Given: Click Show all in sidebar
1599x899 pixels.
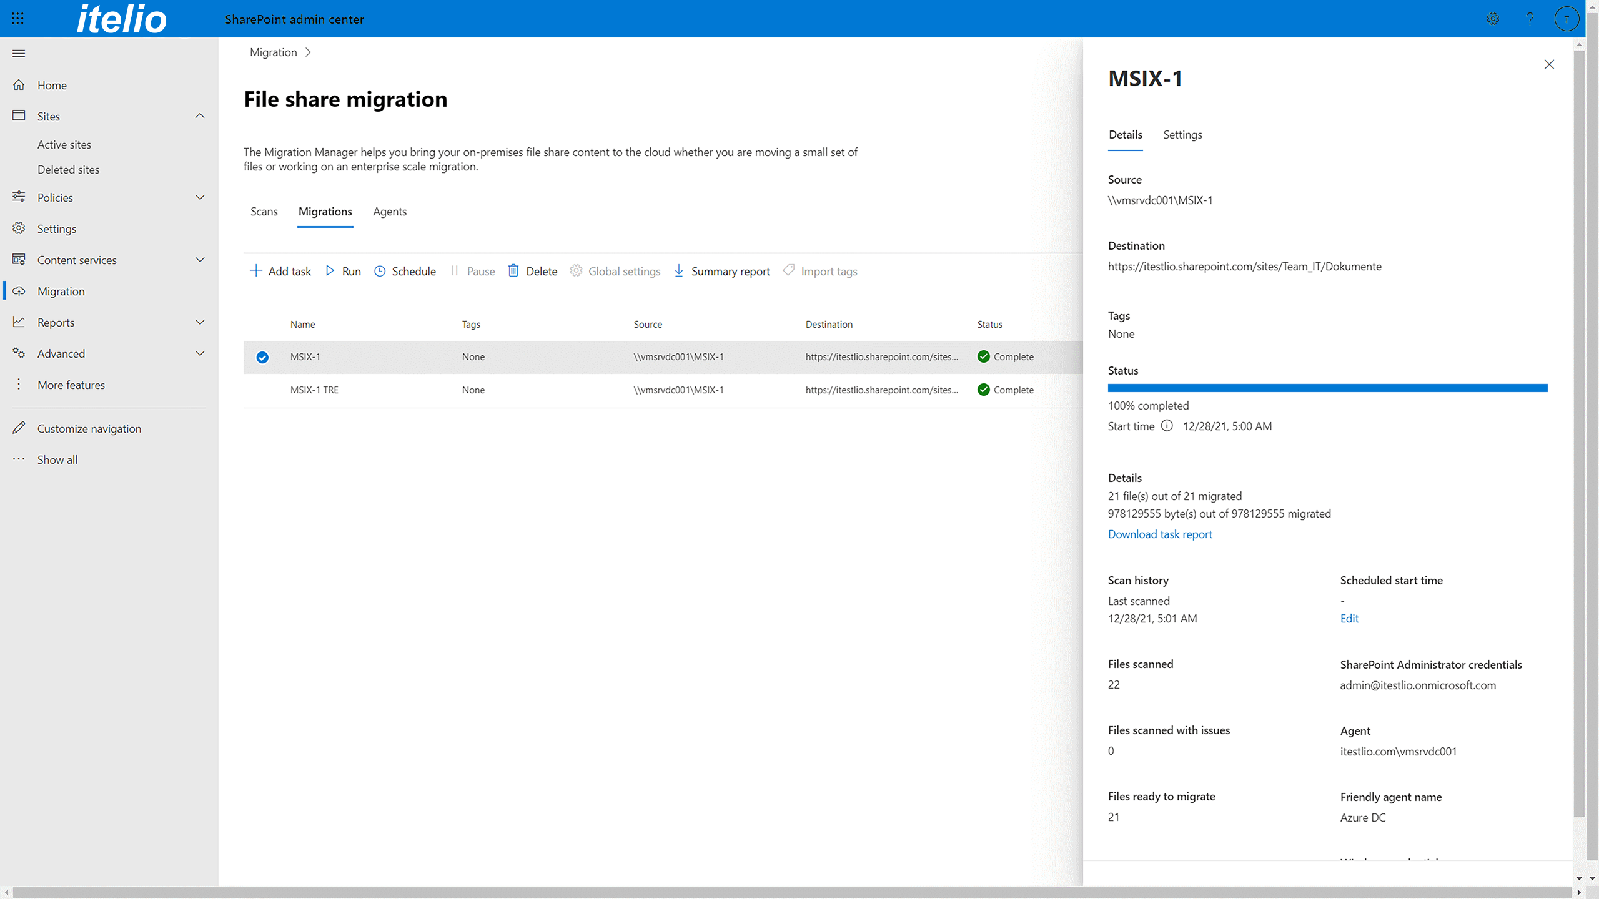Looking at the screenshot, I should click(57, 459).
